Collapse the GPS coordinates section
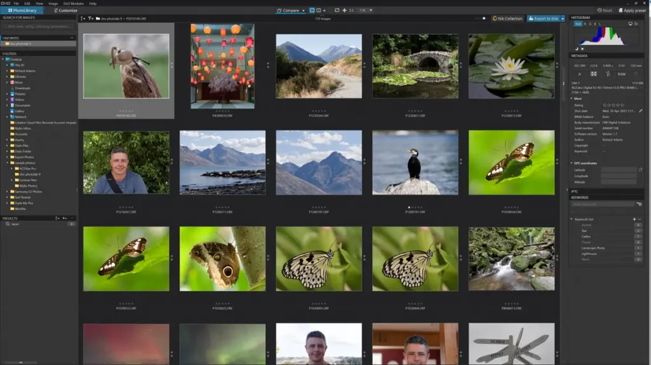The height and width of the screenshot is (365, 651). click(x=572, y=163)
